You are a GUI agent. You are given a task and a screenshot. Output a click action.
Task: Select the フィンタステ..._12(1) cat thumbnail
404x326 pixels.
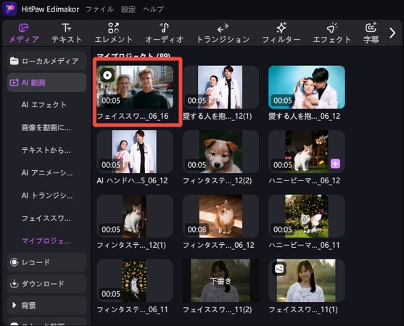(135, 216)
